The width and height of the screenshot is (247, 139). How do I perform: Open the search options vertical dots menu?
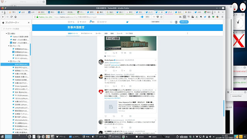[x=187, y=34]
